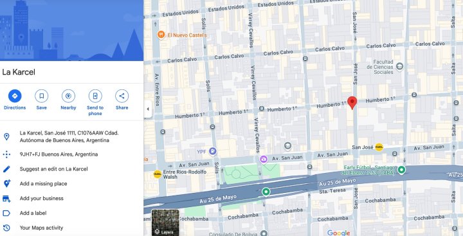Click Add a missing place
463x236 pixels.
coord(72,184)
